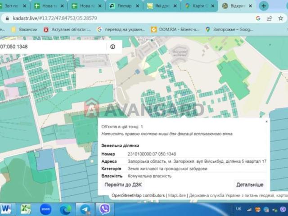Open the 'Вакансии' bookmark folder
This screenshot has height=216, width=288.
pyautogui.click(x=24, y=29)
